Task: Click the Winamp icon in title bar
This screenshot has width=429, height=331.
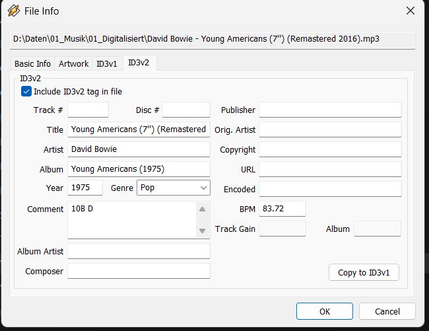Action: click(14, 11)
